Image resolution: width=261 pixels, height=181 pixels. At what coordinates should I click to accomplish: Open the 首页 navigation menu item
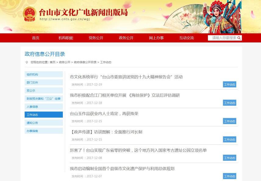coord(36,38)
